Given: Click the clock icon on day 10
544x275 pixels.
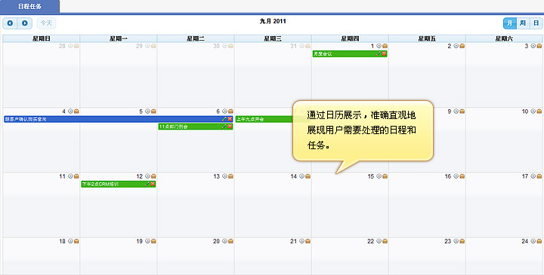Looking at the screenshot, I should point(533,111).
